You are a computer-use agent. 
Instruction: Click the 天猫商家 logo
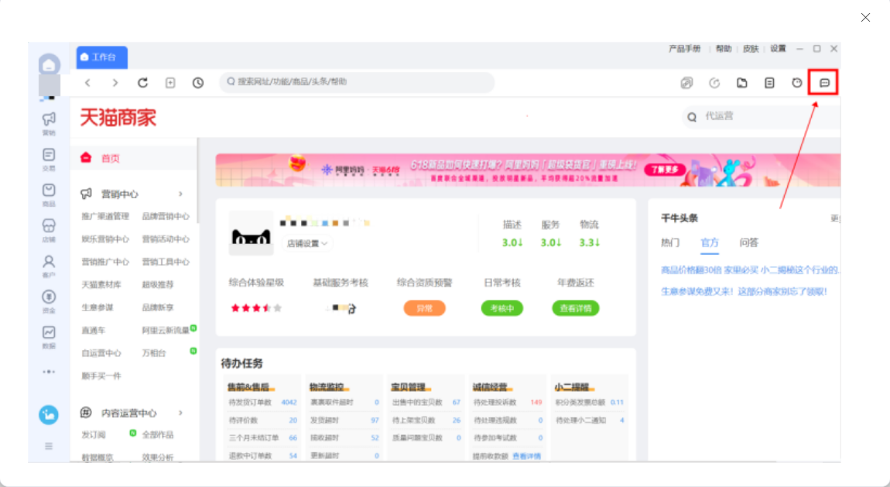pos(118,118)
